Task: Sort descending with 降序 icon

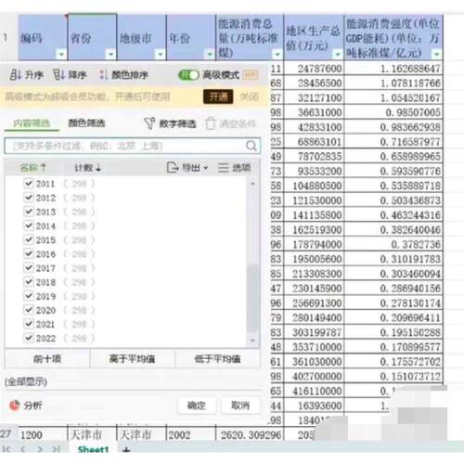Action: tap(58, 74)
